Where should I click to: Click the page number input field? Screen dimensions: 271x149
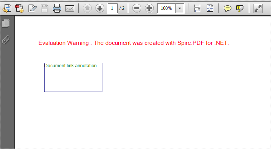tap(113, 8)
